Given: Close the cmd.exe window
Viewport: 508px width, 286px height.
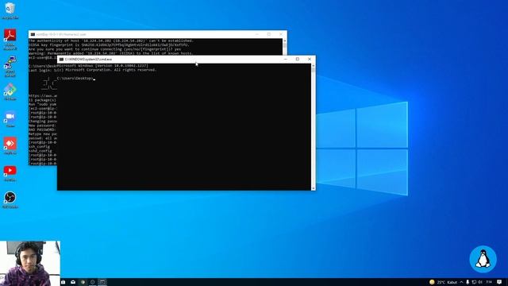Looking at the screenshot, I should [x=310, y=60].
